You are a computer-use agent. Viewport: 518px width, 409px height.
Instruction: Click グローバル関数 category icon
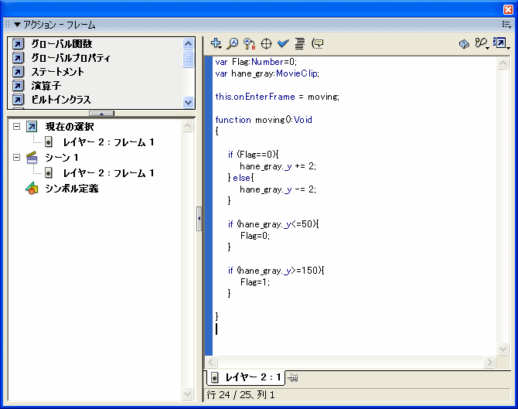coord(19,43)
